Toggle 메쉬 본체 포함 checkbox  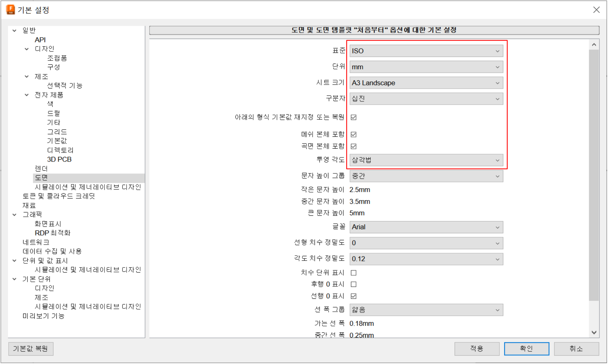(353, 134)
